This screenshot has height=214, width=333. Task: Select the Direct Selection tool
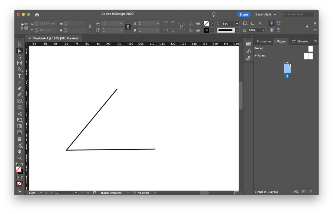(x=20, y=50)
